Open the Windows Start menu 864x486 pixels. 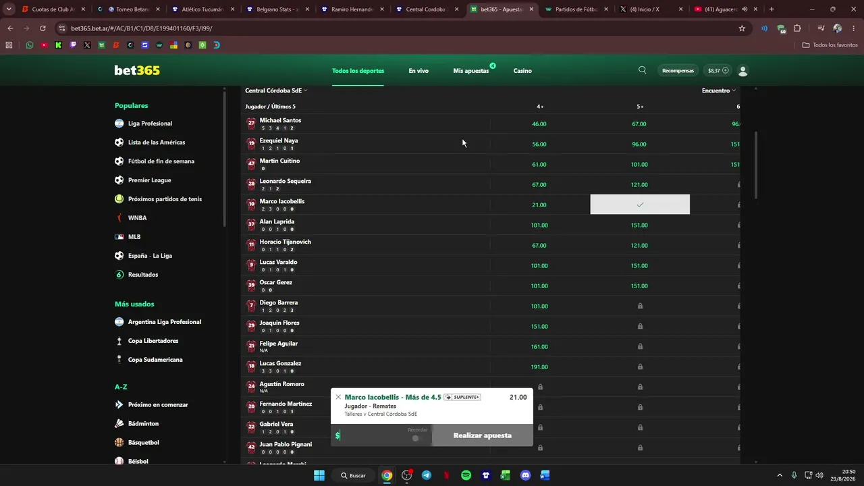pyautogui.click(x=319, y=475)
